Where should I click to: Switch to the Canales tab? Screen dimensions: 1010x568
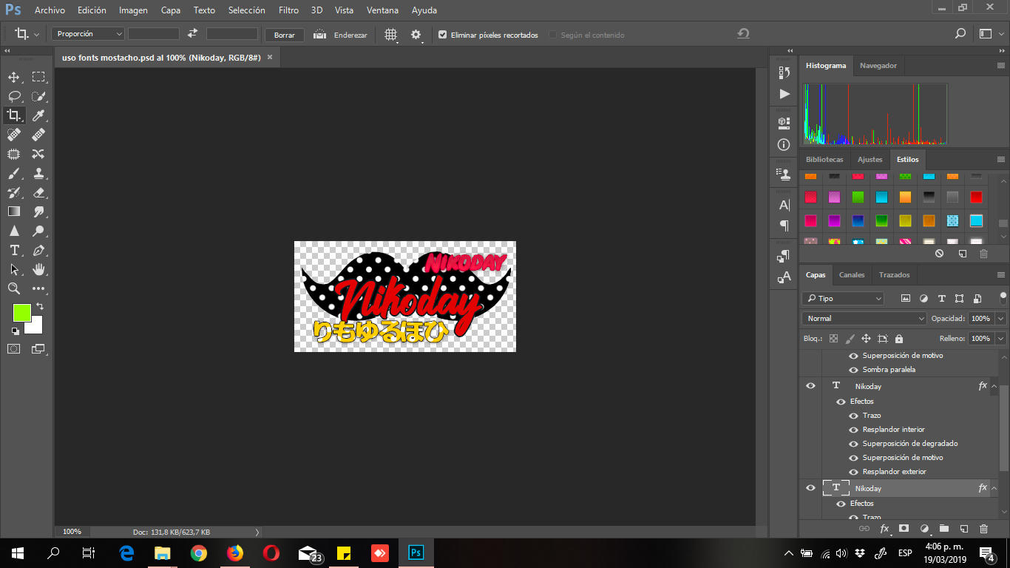tap(852, 275)
